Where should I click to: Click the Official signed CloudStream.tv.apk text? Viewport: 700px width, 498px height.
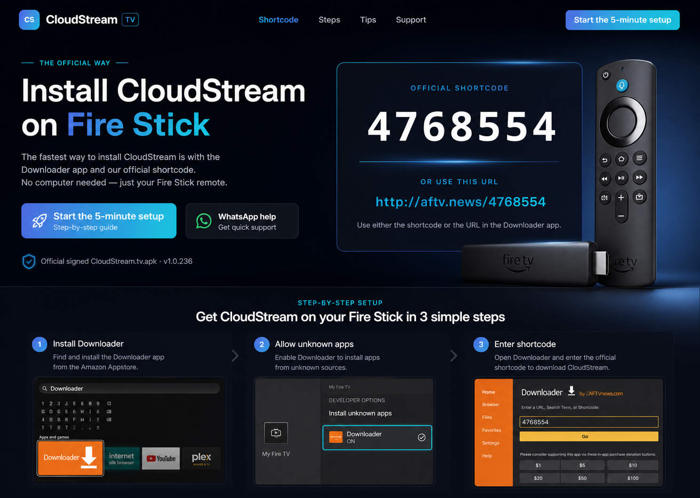pyautogui.click(x=99, y=261)
